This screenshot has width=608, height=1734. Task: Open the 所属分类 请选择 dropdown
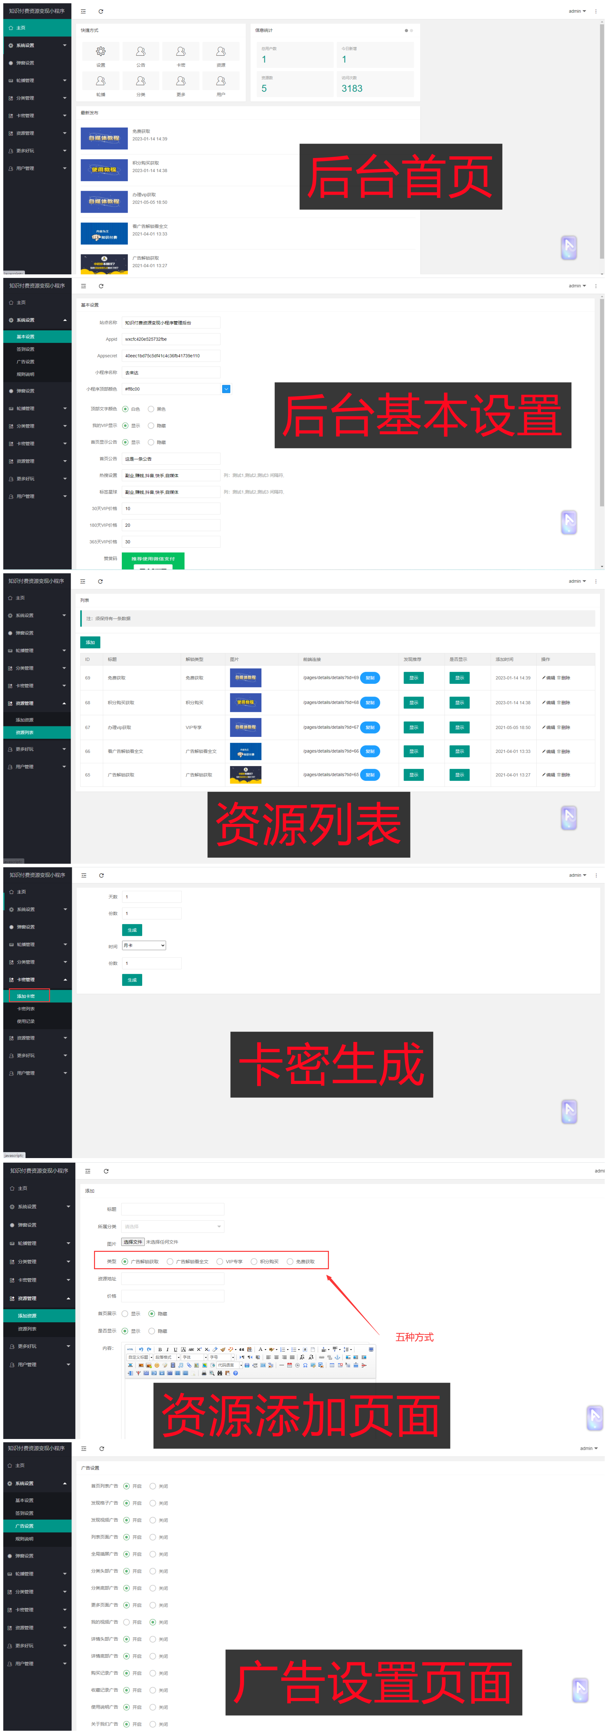(x=173, y=1227)
